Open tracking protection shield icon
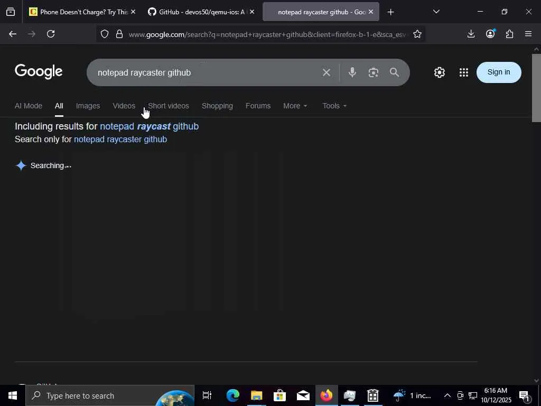 pyautogui.click(x=105, y=34)
